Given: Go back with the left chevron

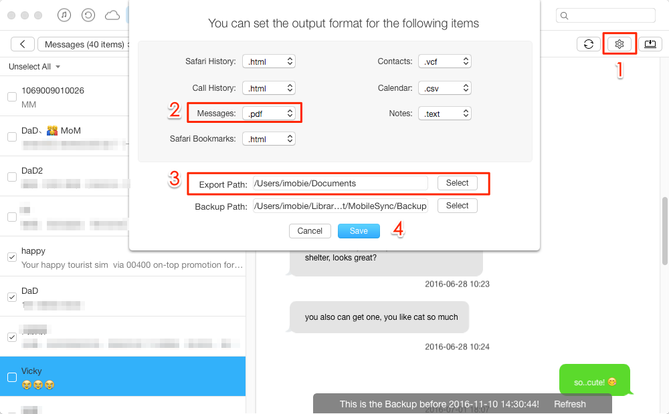Looking at the screenshot, I should point(23,44).
